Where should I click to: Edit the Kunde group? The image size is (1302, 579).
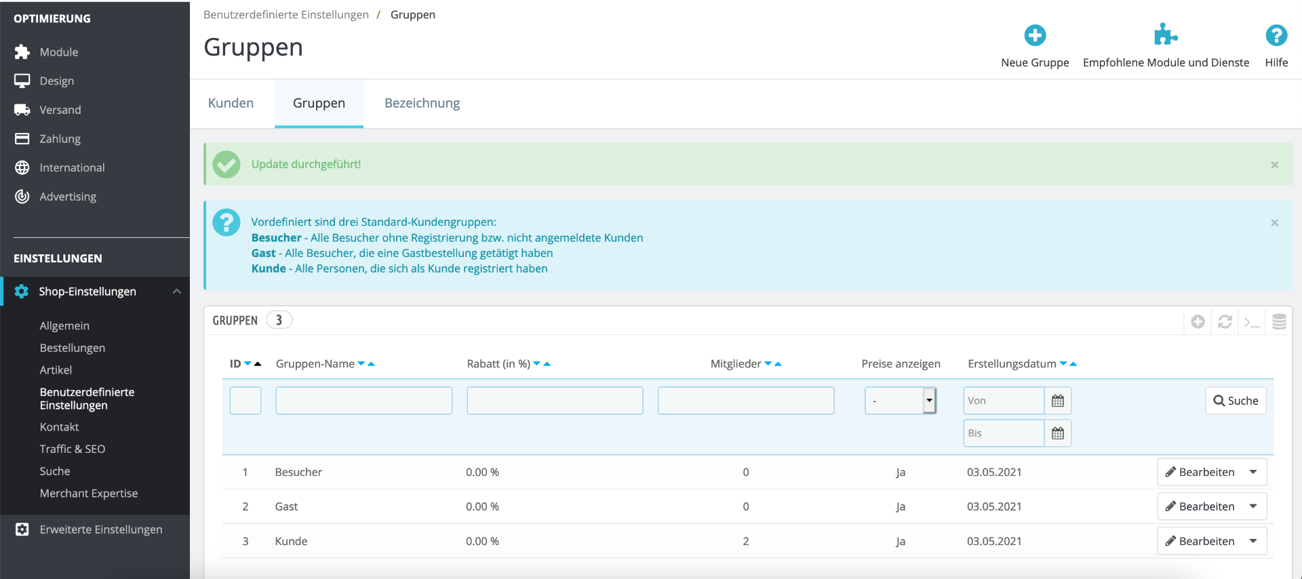pyautogui.click(x=1200, y=541)
